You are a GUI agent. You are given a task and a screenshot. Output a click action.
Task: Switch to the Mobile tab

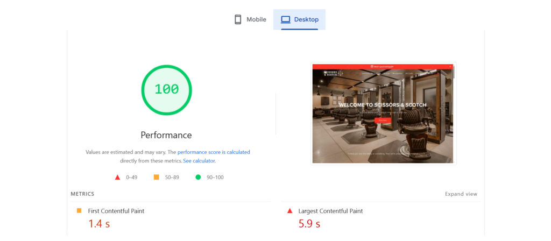(x=251, y=19)
